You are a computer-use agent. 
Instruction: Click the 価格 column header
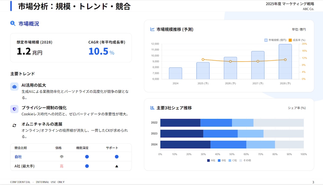tap(59, 148)
